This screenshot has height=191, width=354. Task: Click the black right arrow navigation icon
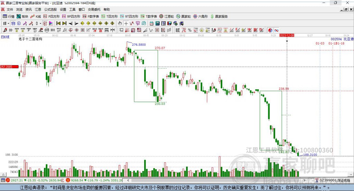click(76, 23)
